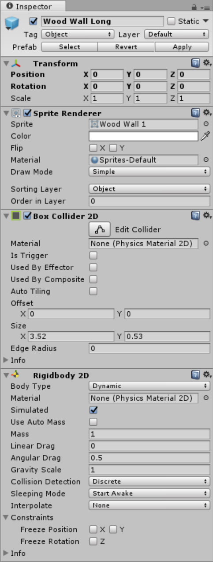213x562 pixels.
Task: Enable Freeze Rotation Z checkbox
Action: [x=93, y=541]
